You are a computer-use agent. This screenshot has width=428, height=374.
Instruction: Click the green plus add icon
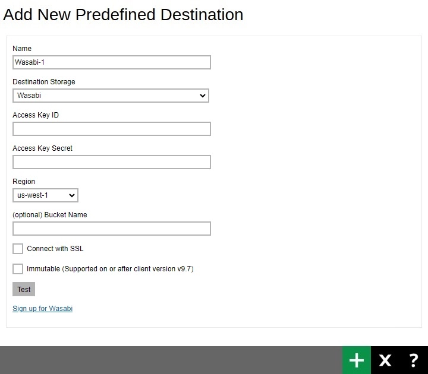tap(357, 360)
